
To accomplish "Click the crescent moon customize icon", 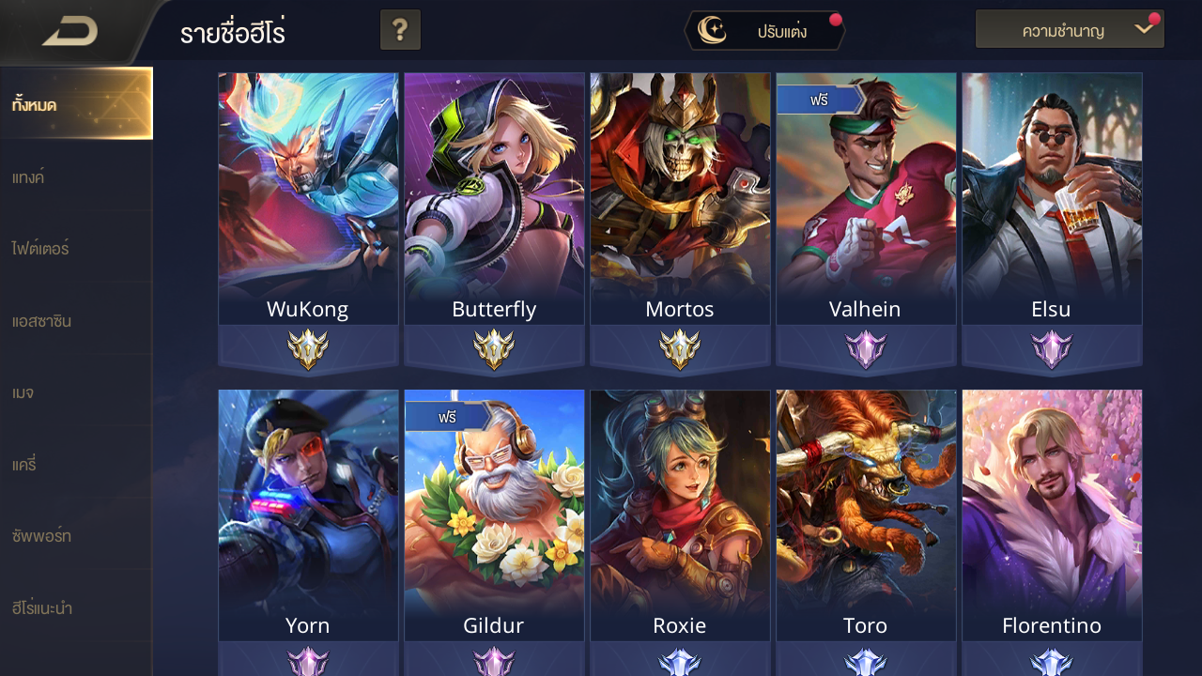I will click(716, 31).
